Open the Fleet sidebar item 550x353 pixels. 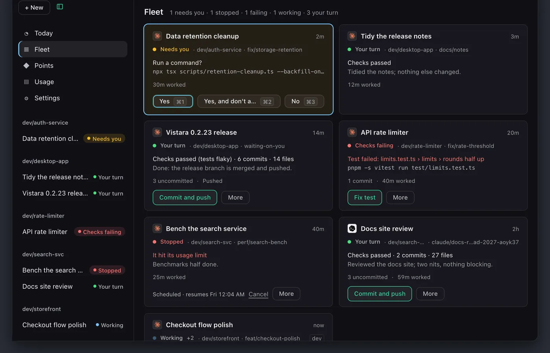pyautogui.click(x=73, y=49)
